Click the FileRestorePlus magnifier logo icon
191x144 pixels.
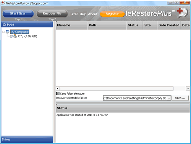click(182, 13)
